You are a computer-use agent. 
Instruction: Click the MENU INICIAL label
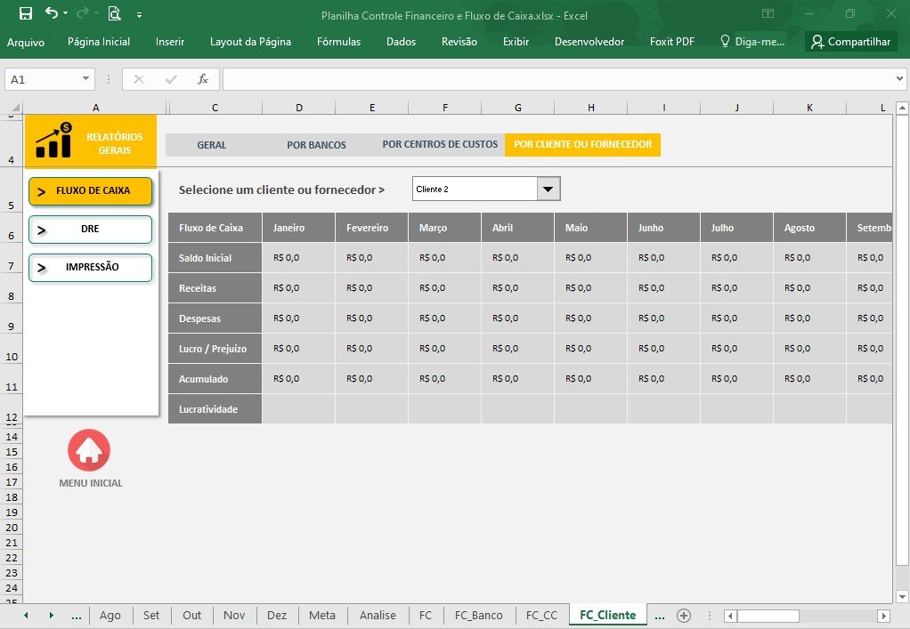91,483
